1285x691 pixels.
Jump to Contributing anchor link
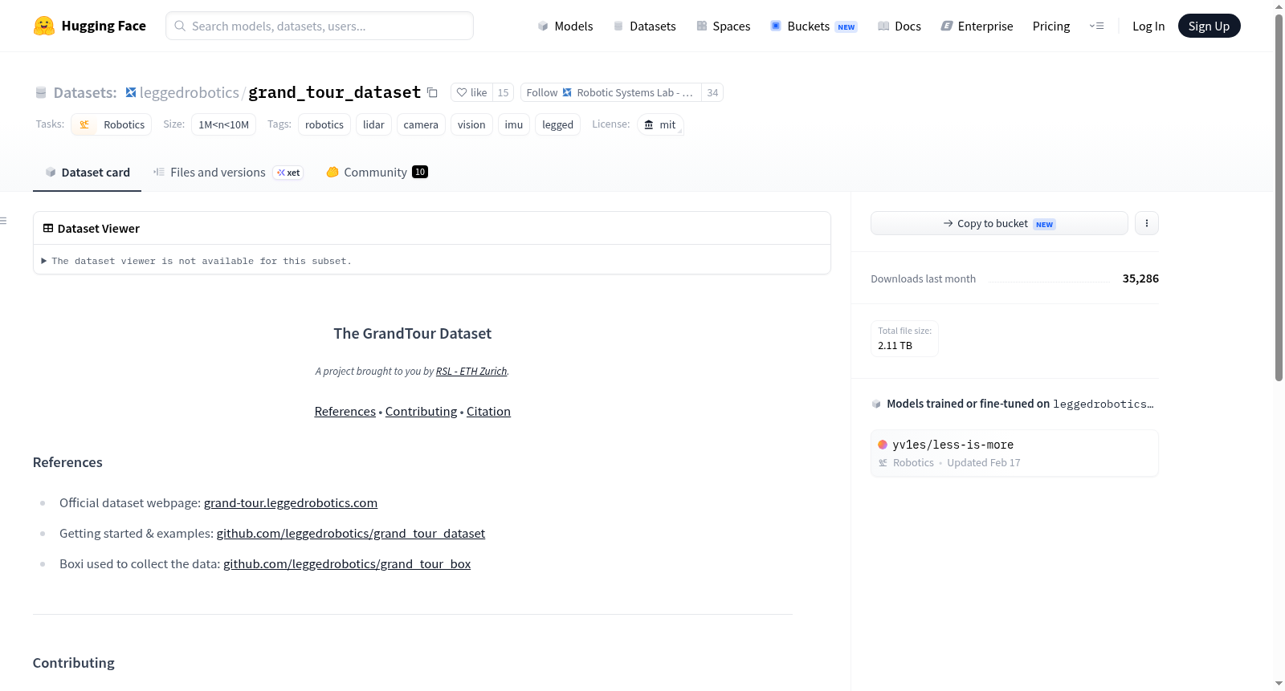pyautogui.click(x=421, y=411)
